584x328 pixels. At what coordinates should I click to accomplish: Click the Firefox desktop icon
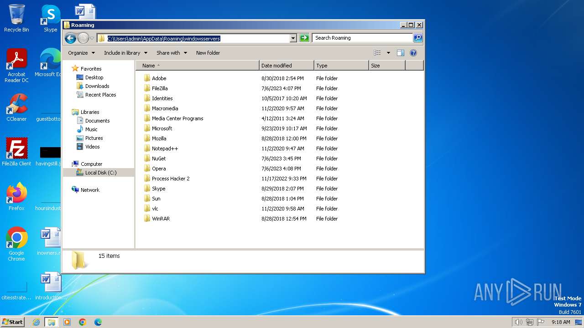point(16,197)
